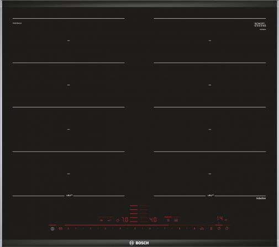The image size is (279, 247).
Task: Set power slider to level 0
Action: point(69,229)
